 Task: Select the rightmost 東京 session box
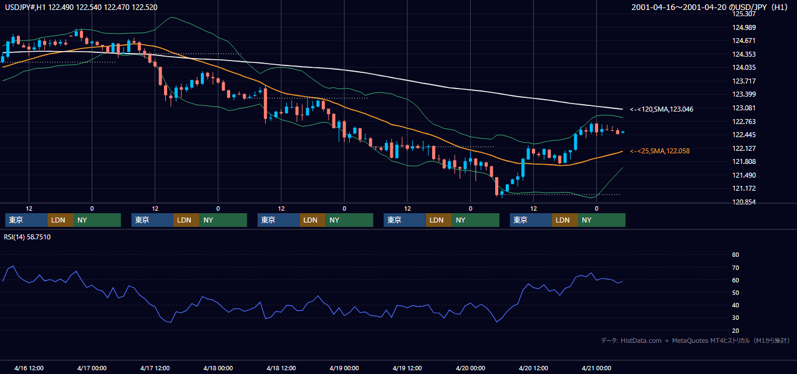click(531, 220)
